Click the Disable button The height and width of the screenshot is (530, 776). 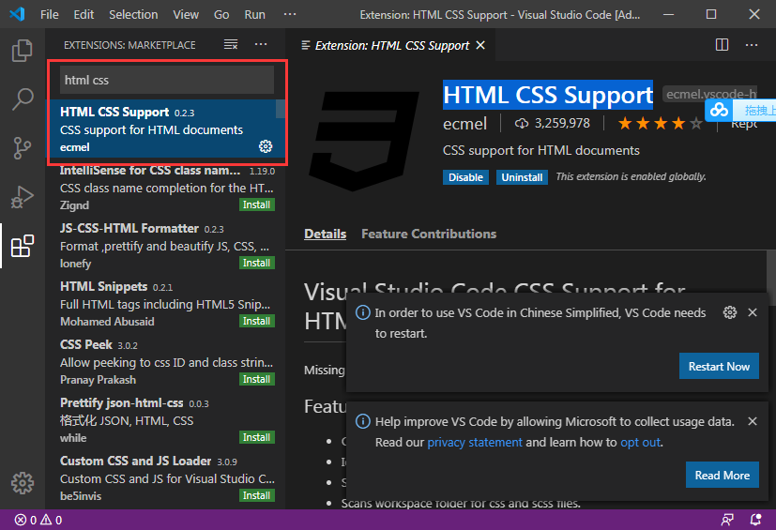465,177
